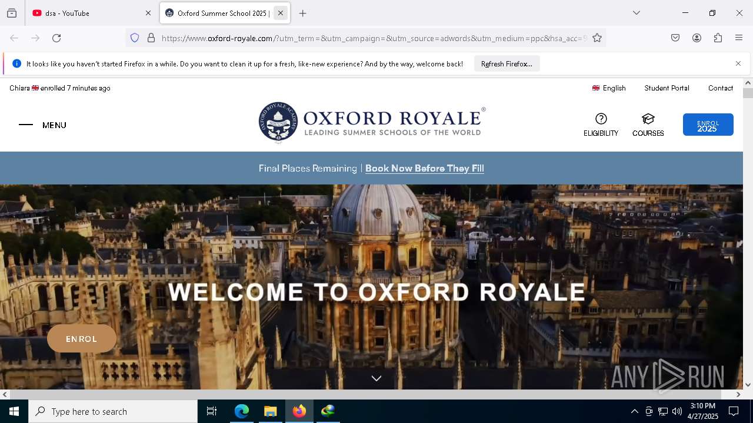Image resolution: width=753 pixels, height=423 pixels.
Task: Open clock showing 3:10 PM
Action: tap(703, 411)
